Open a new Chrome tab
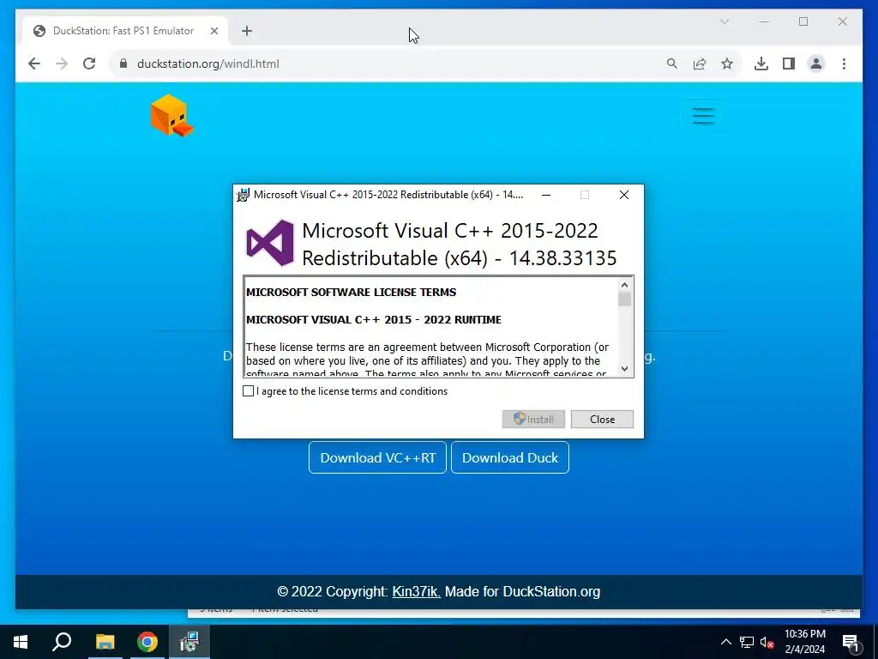The width and height of the screenshot is (878, 659). point(247,31)
